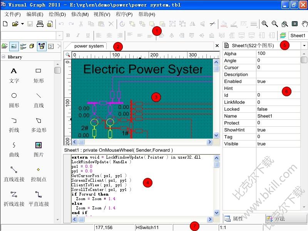Viewport: 308px width, 231px height.
Task: Click the LinkMode property row
Action: (262, 102)
